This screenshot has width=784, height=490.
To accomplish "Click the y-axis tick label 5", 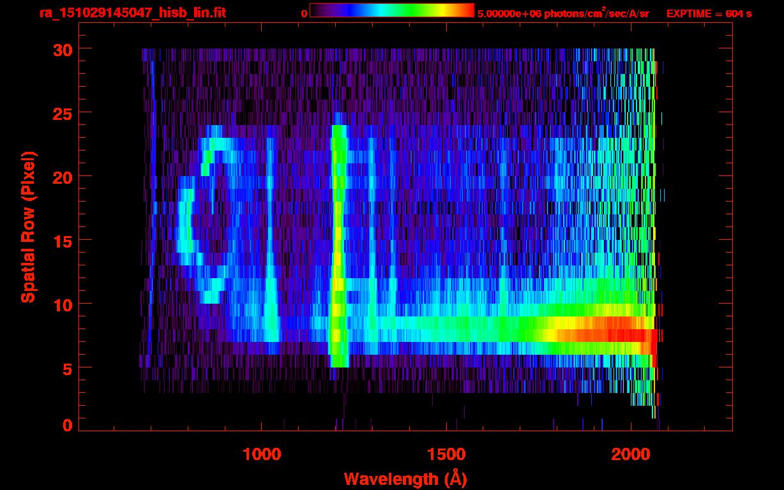I will pos(67,368).
